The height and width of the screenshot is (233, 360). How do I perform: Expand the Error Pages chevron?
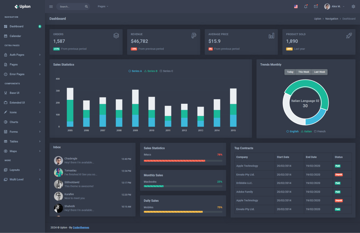click(x=40, y=74)
